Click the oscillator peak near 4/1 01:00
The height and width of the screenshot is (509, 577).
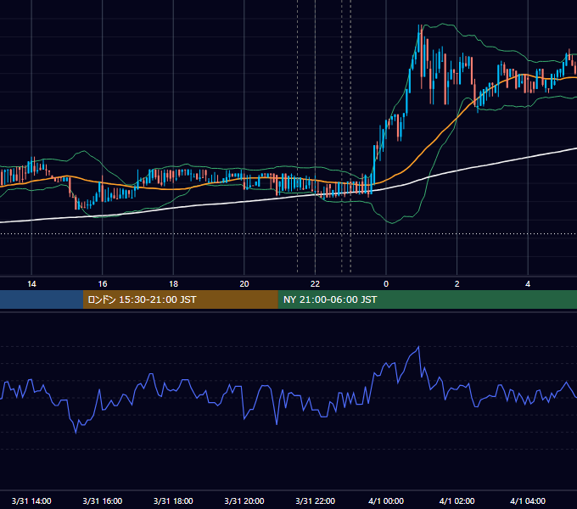point(419,347)
